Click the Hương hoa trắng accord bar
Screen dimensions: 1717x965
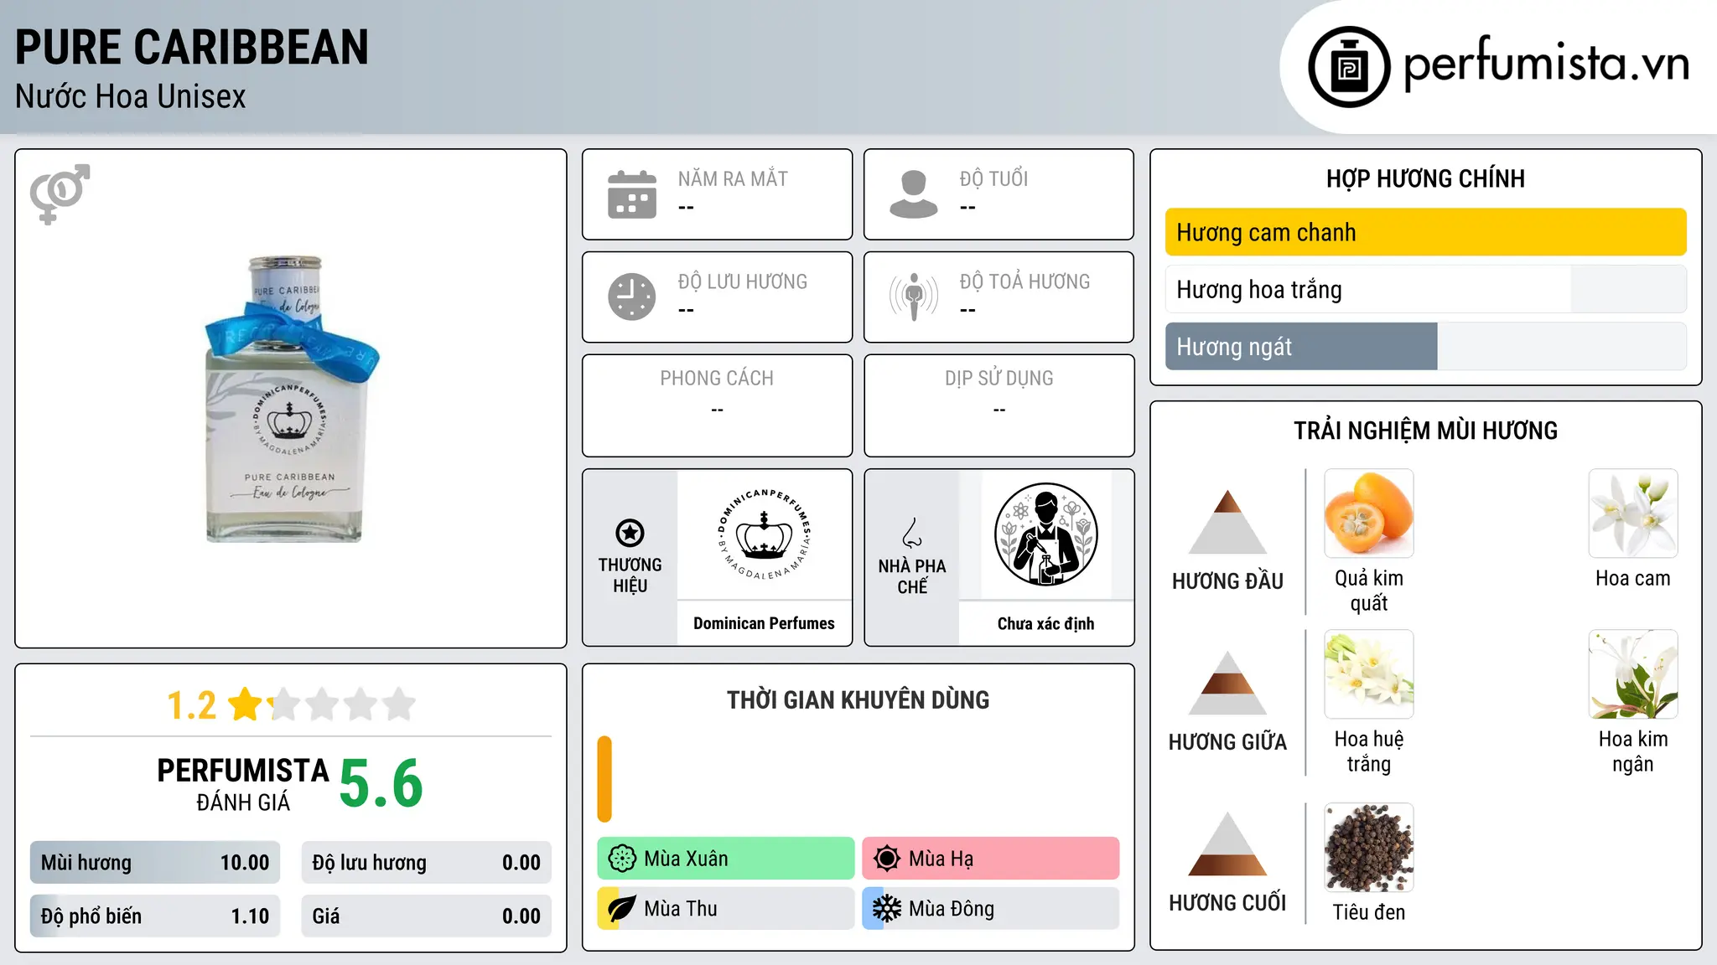(x=1425, y=289)
